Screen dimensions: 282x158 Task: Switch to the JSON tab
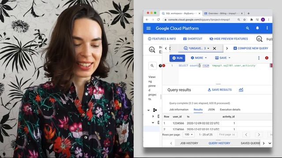coord(211,109)
